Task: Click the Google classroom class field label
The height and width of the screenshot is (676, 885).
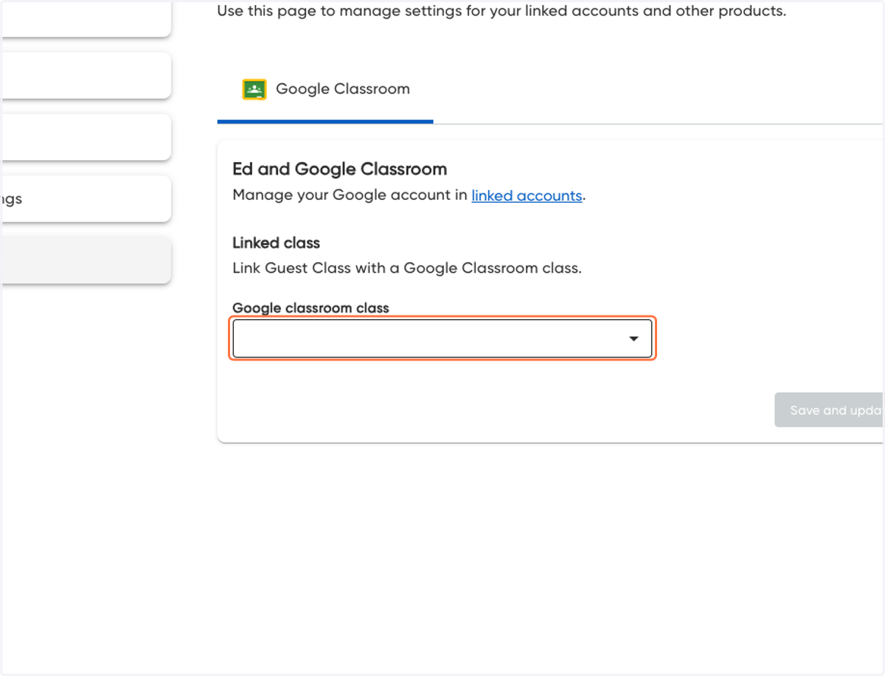Action: pos(310,308)
